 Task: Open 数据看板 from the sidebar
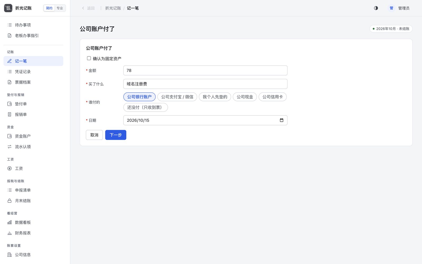(x=33, y=223)
